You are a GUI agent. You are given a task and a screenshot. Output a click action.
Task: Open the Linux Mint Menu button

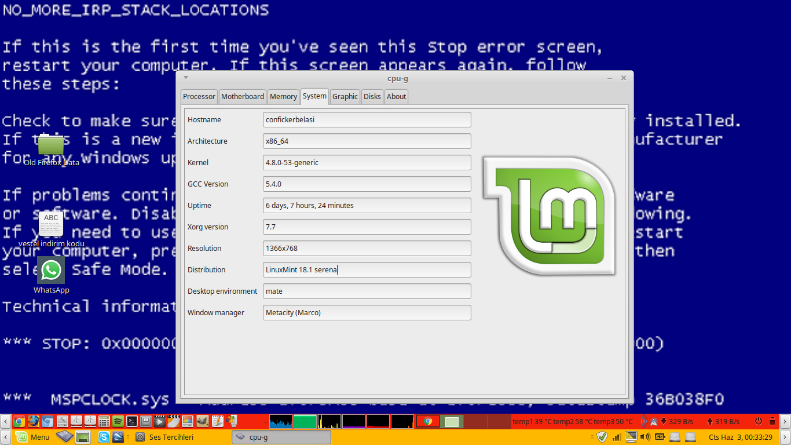(34, 437)
